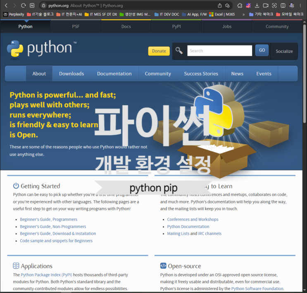Open the Success Stories menu item

point(201,74)
